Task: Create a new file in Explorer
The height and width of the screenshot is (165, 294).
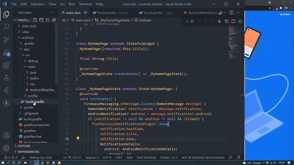Action: [35, 20]
